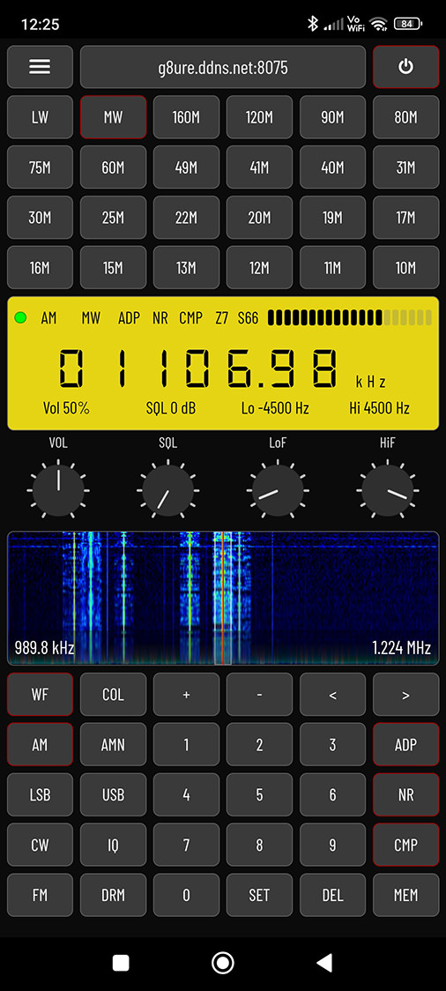Switch to the 49M band
The width and height of the screenshot is (446, 991).
[x=186, y=168]
